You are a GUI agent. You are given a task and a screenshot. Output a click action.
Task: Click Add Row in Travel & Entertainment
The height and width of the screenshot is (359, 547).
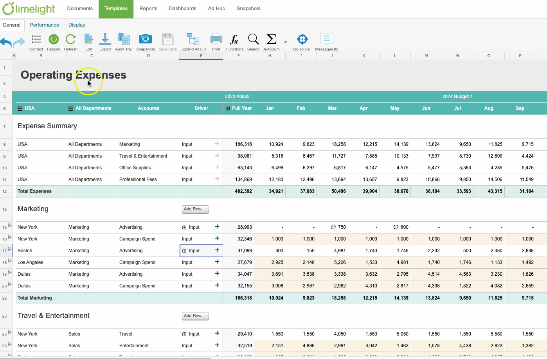pos(195,316)
